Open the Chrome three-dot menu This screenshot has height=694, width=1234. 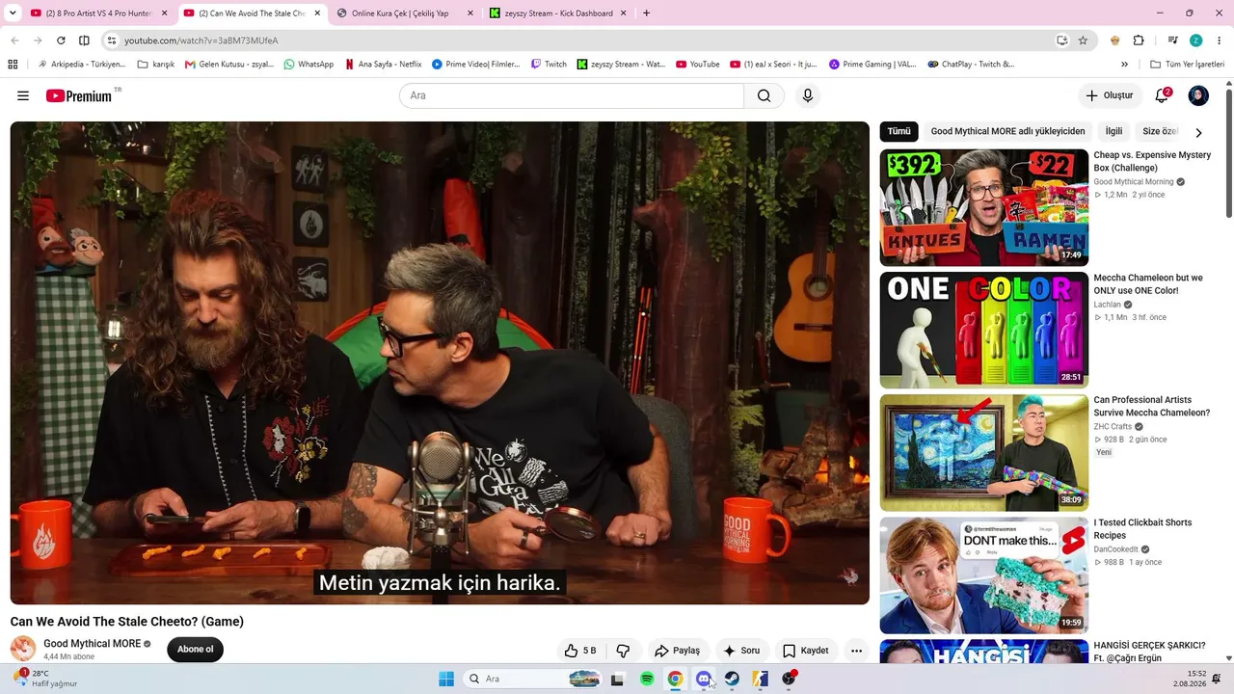1219,40
